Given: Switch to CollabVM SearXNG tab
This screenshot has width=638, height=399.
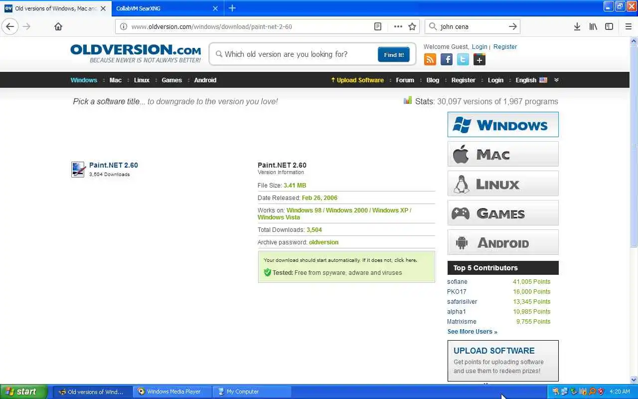Looking at the screenshot, I should tap(167, 8).
